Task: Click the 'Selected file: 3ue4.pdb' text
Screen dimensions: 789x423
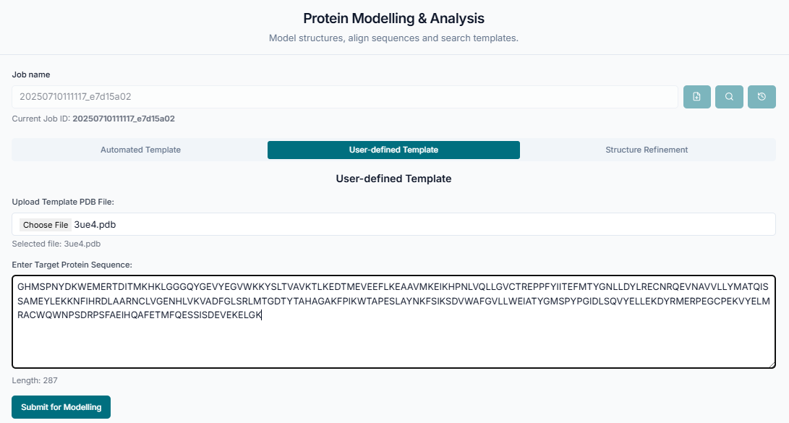Action: tap(56, 244)
